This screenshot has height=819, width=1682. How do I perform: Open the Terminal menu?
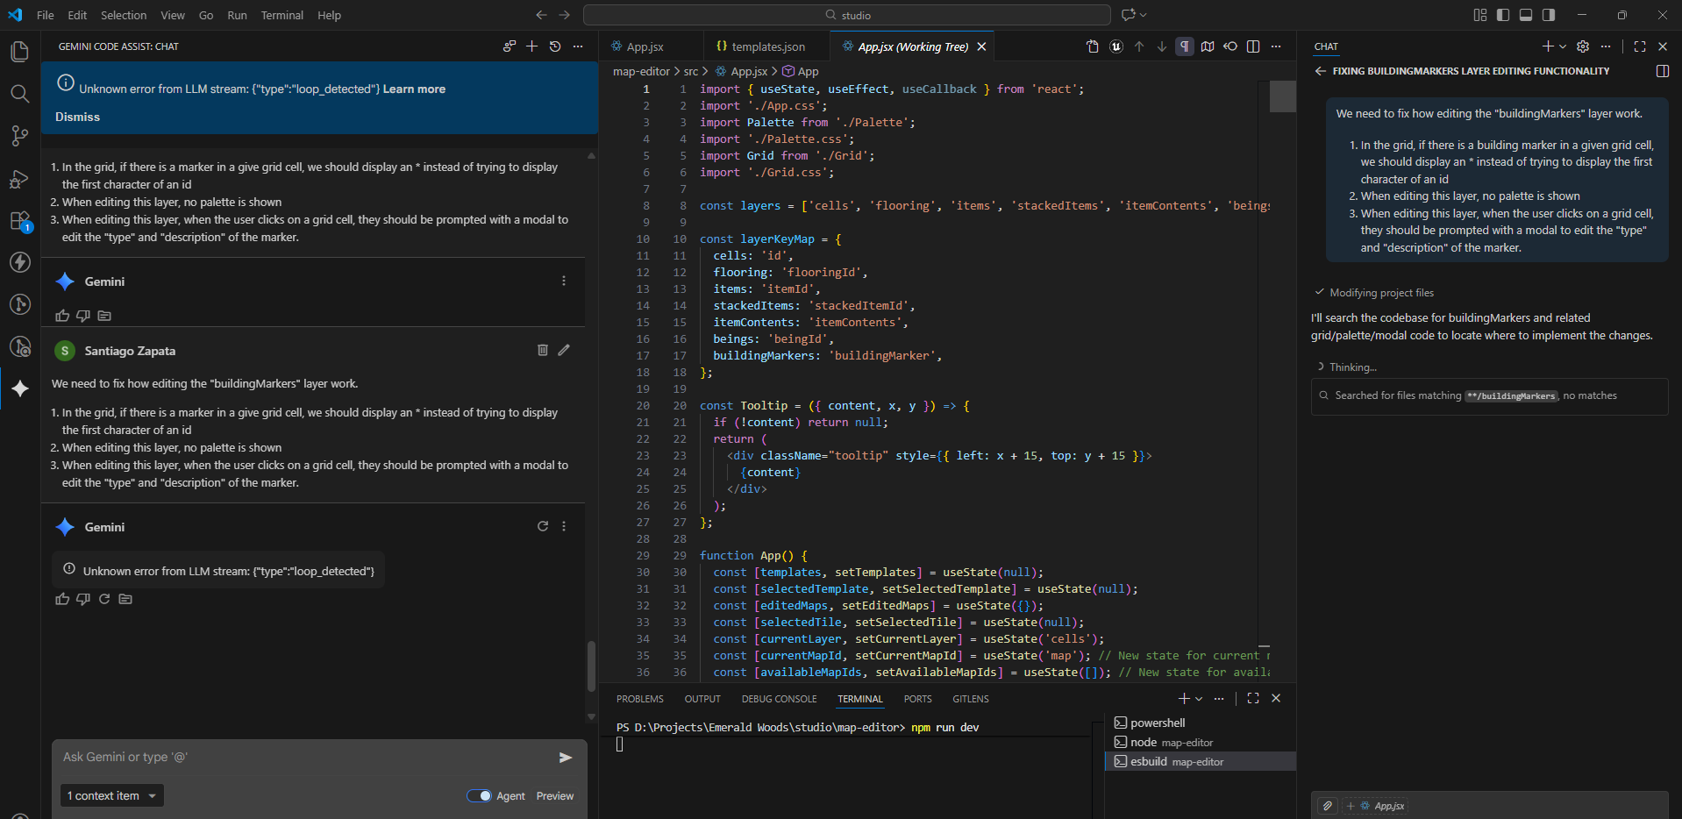click(x=282, y=15)
